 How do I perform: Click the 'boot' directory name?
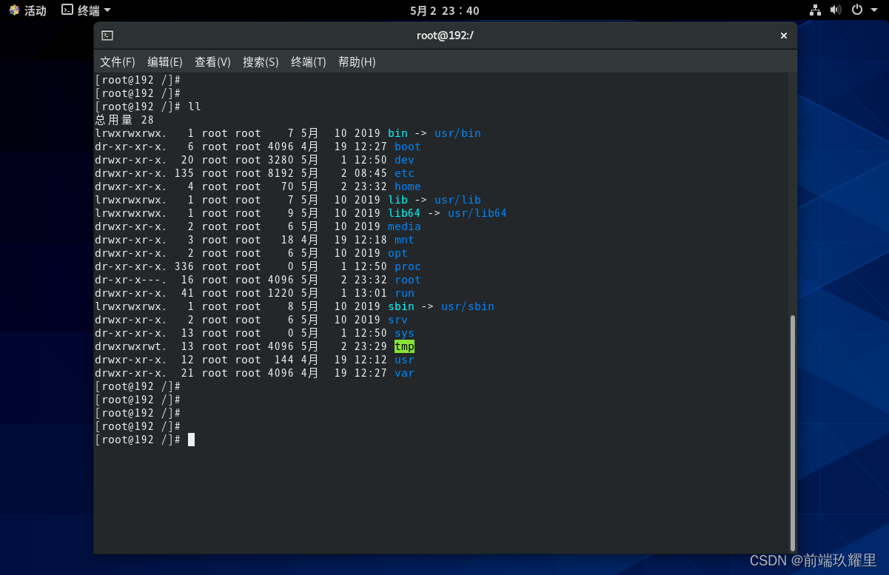pos(407,147)
